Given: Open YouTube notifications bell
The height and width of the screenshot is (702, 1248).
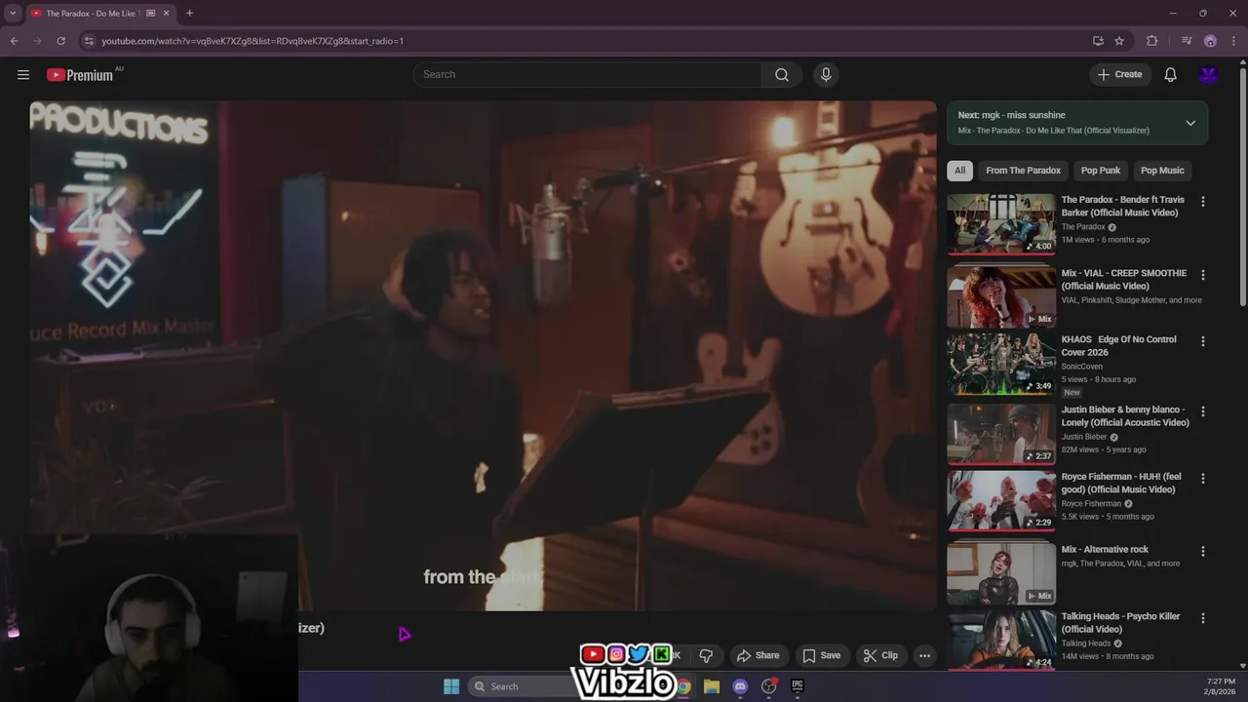Looking at the screenshot, I should tap(1171, 74).
